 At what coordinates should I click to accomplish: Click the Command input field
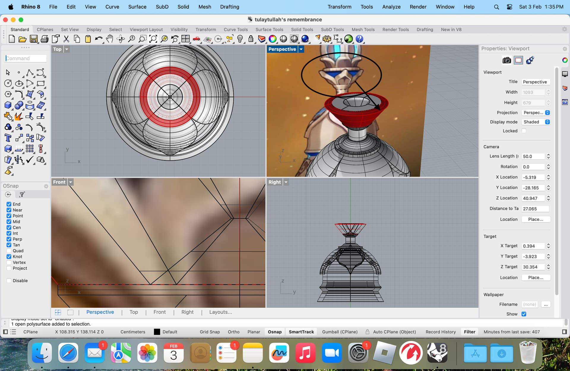pyautogui.click(x=26, y=59)
